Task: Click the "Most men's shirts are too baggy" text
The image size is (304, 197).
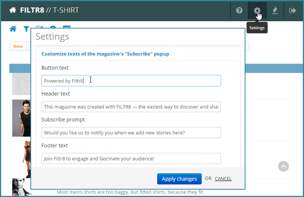Action: click(130, 192)
